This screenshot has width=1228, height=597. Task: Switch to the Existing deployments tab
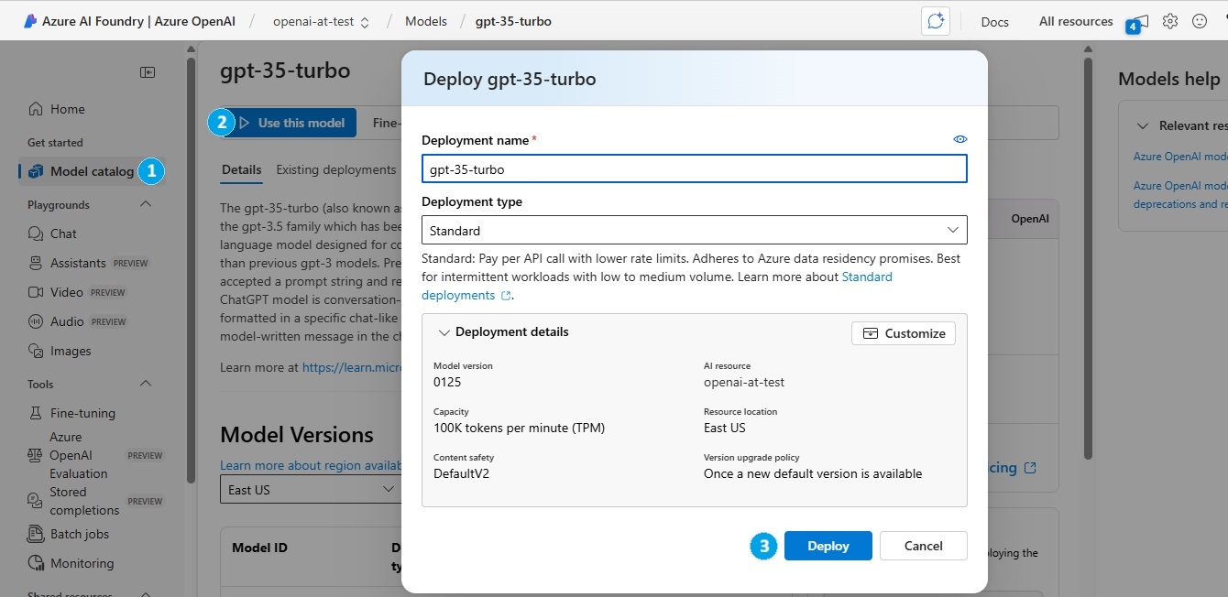click(335, 169)
